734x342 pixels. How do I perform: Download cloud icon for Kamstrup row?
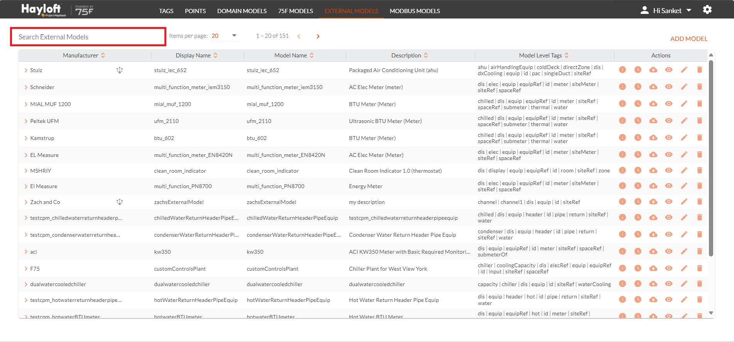pos(653,138)
